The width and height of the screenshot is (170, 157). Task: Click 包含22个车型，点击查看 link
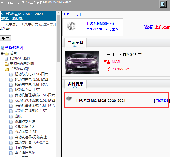coord(104,29)
